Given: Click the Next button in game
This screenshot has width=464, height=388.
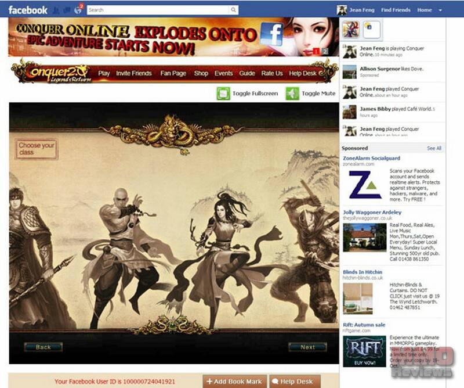Looking at the screenshot, I should pos(307,347).
